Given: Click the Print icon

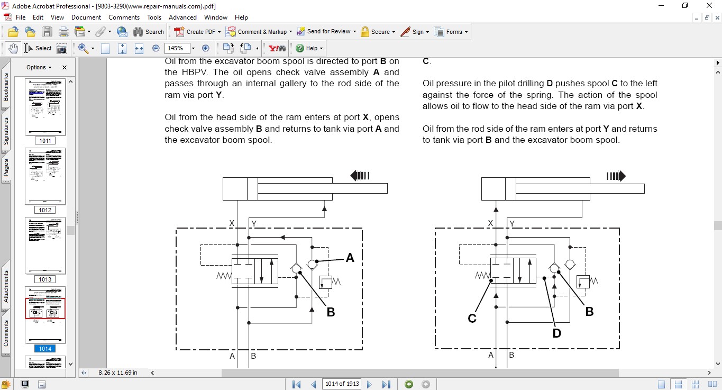Looking at the screenshot, I should [x=64, y=32].
